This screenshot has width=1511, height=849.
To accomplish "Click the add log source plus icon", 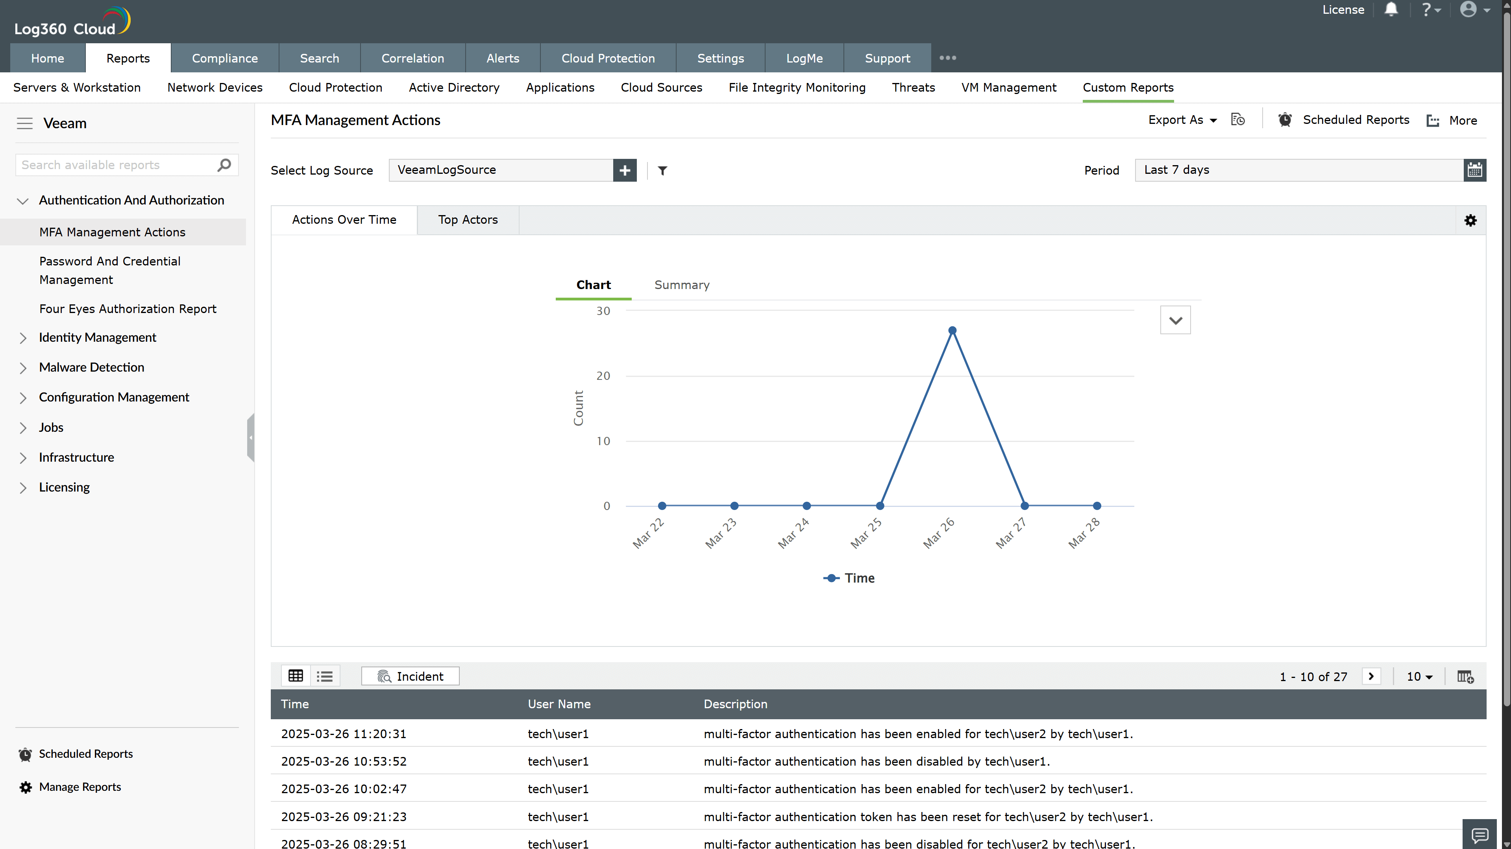I will click(x=625, y=171).
